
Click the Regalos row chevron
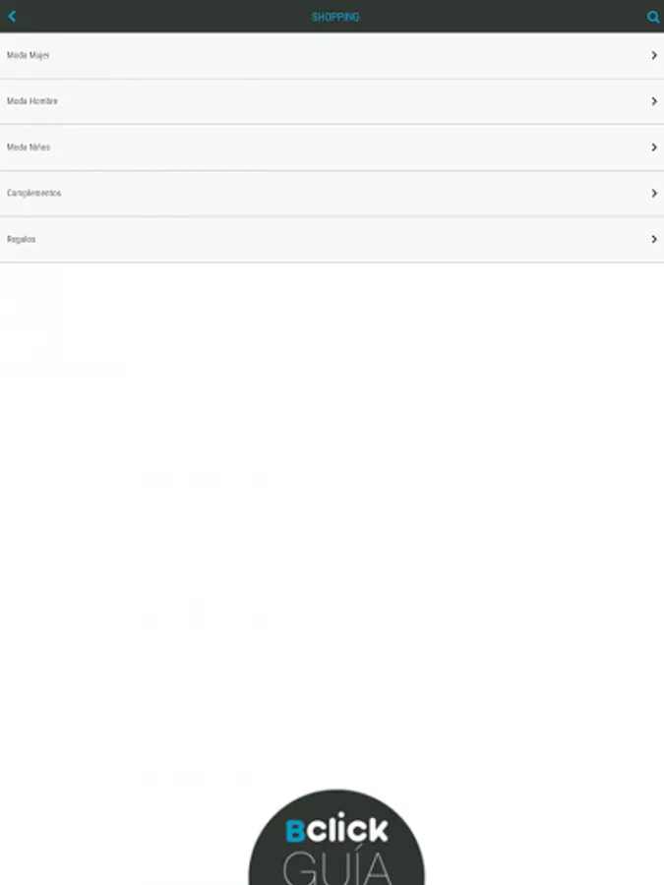tap(654, 239)
